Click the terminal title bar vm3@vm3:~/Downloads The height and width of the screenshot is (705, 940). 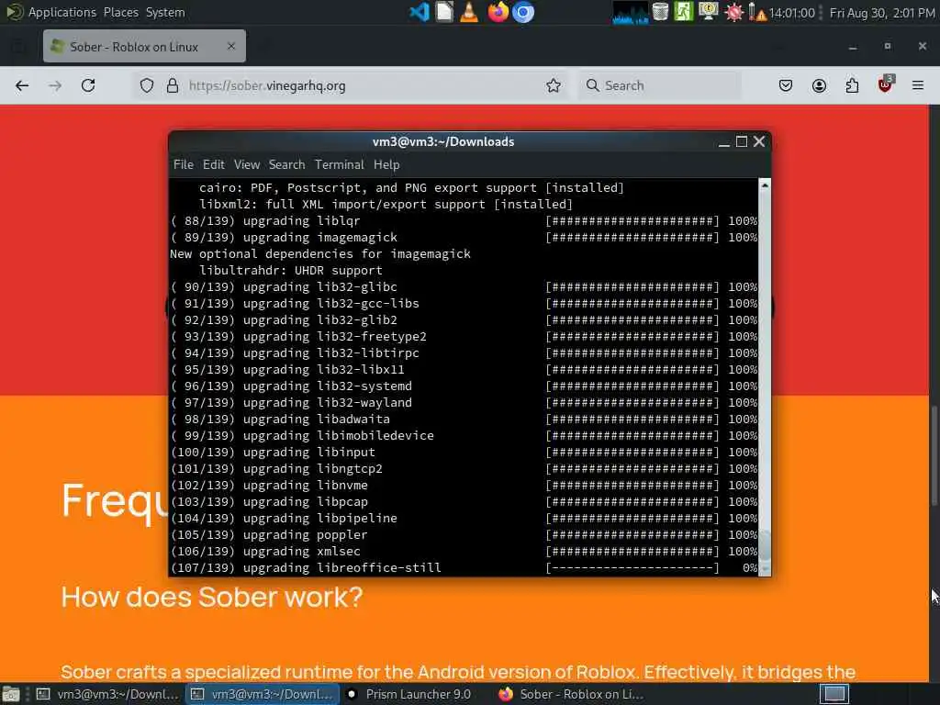[443, 141]
